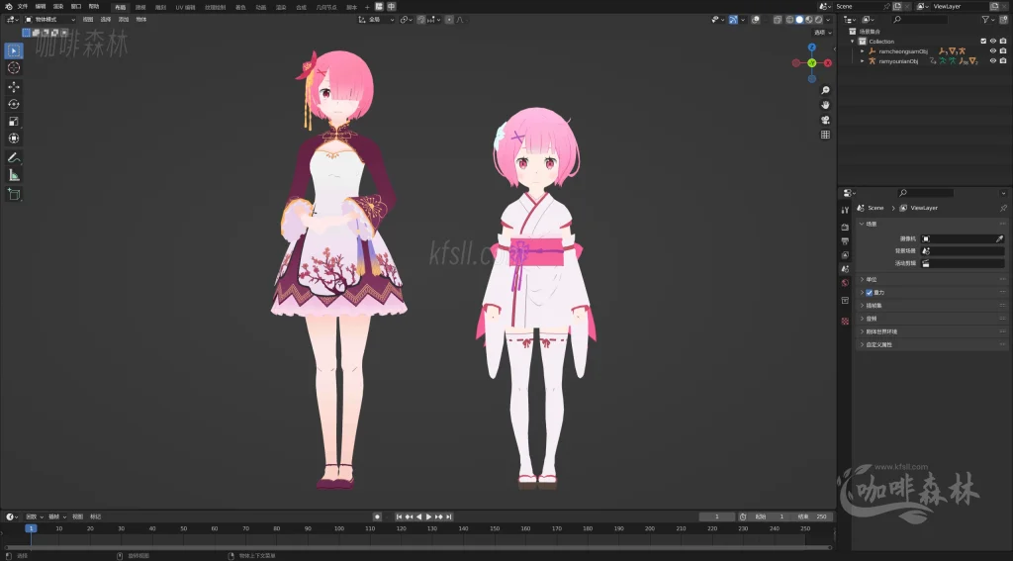This screenshot has height=561, width=1013.
Task: Click the end frame 250 field
Action: click(x=811, y=517)
